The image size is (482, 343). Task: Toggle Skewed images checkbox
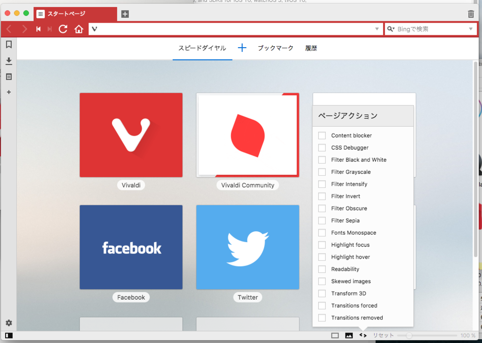(x=322, y=281)
